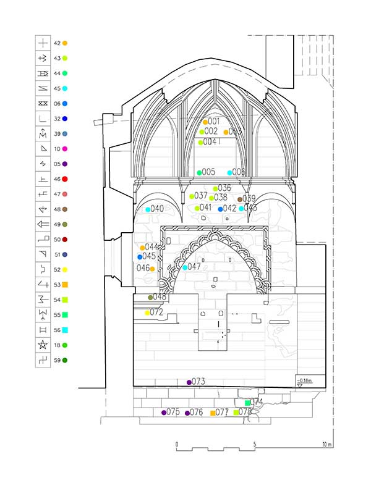Click the -0.18m elevation level marker

point(304,382)
